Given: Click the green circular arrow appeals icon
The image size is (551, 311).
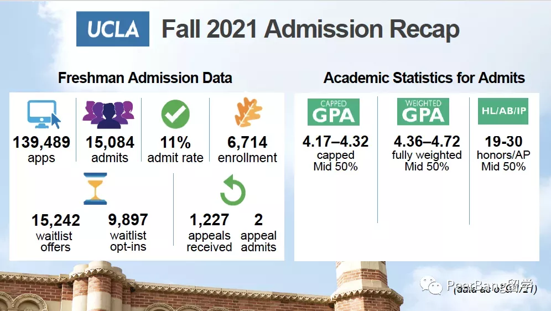Looking at the screenshot, I should click(x=232, y=191).
